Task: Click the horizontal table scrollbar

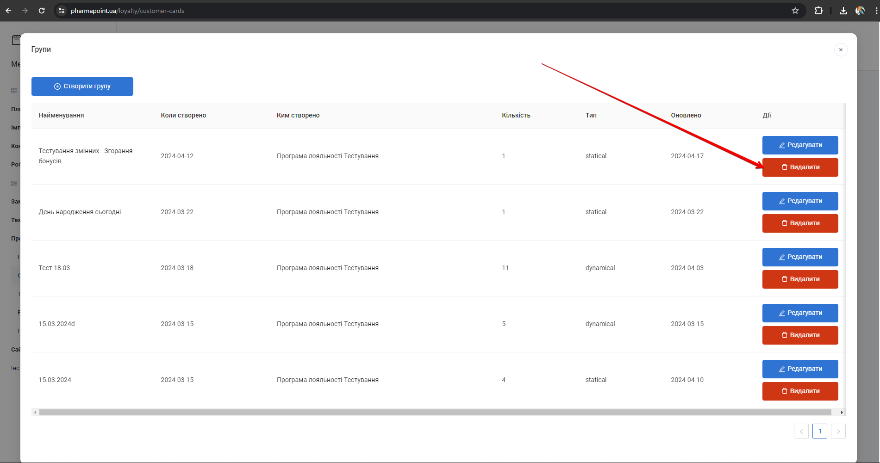Action: point(435,412)
